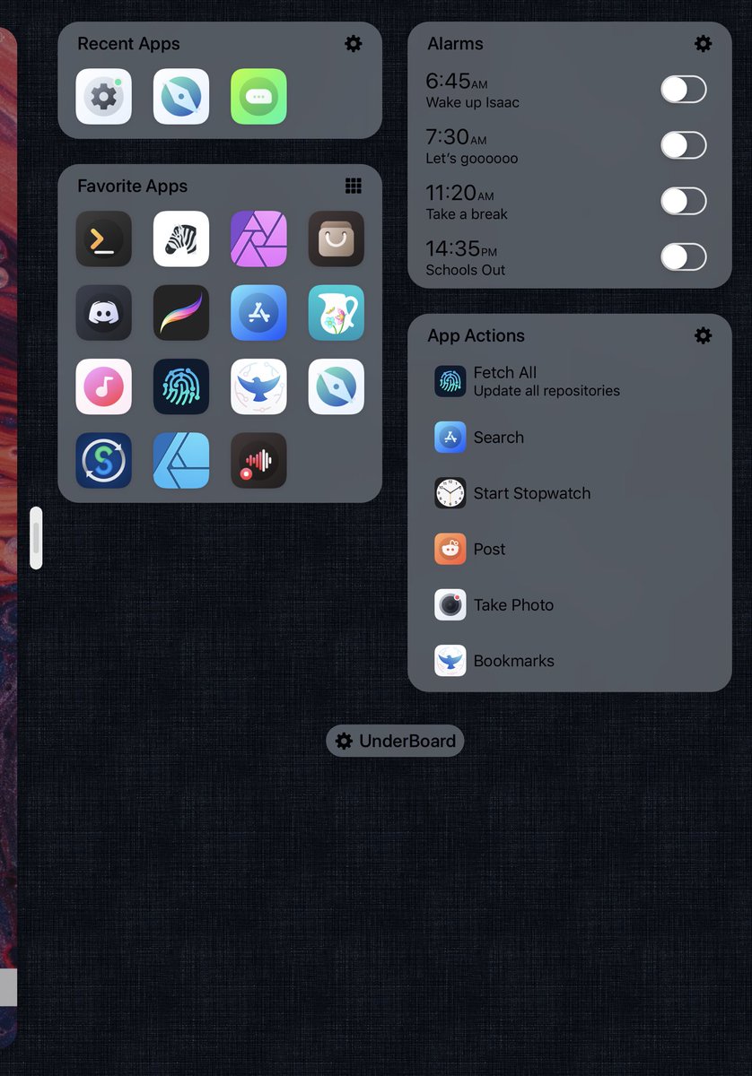752x1076 pixels.
Task: Select the Let's goooooo alarm label
Action: click(471, 159)
